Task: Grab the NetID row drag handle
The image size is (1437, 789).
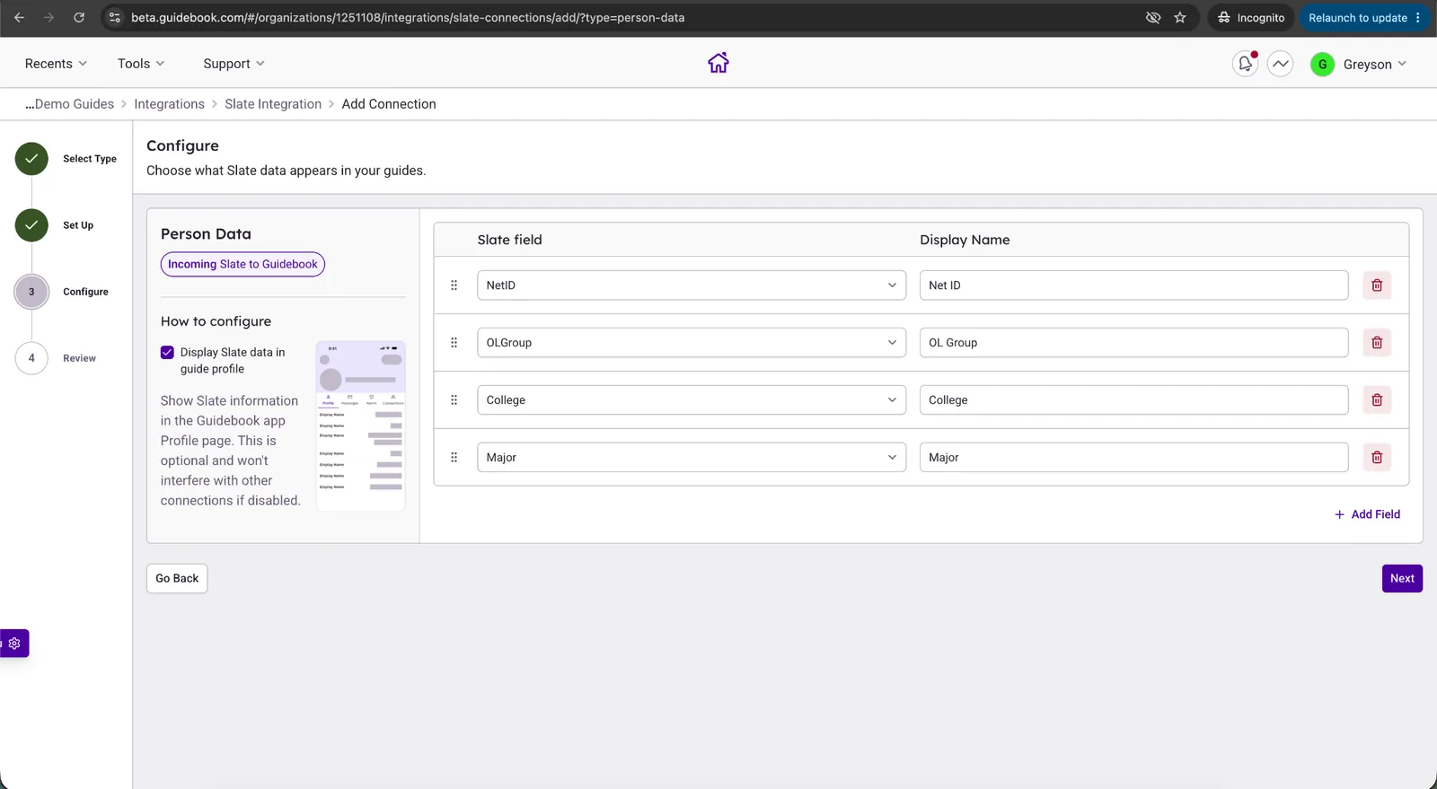Action: click(x=454, y=285)
